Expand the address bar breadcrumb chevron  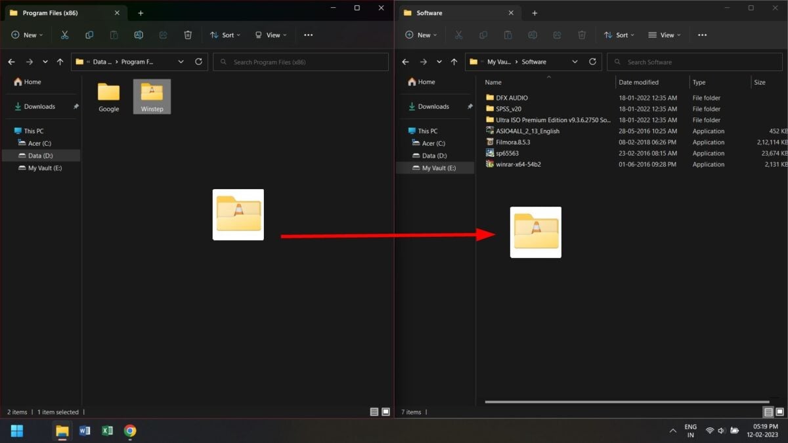tap(181, 61)
